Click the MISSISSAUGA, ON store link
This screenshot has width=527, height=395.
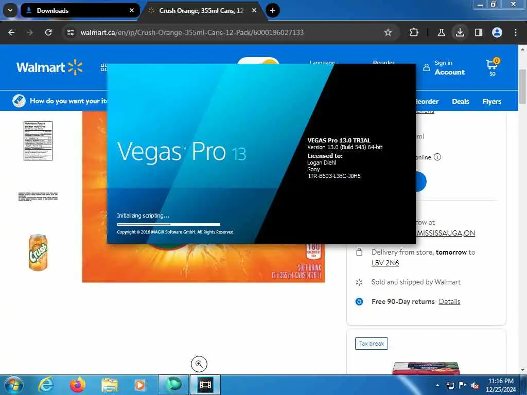[x=445, y=233]
